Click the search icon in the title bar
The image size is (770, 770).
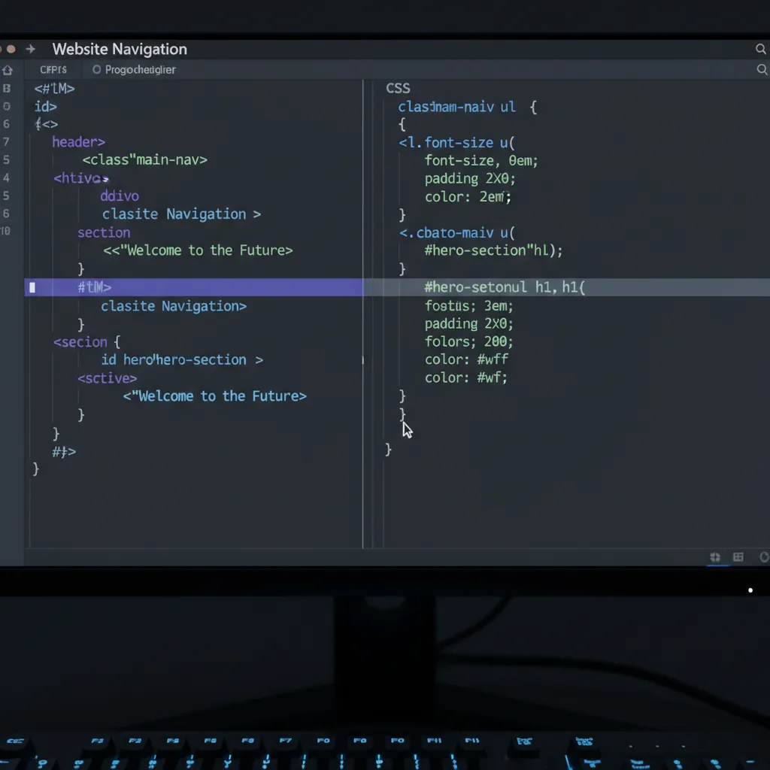click(x=760, y=50)
